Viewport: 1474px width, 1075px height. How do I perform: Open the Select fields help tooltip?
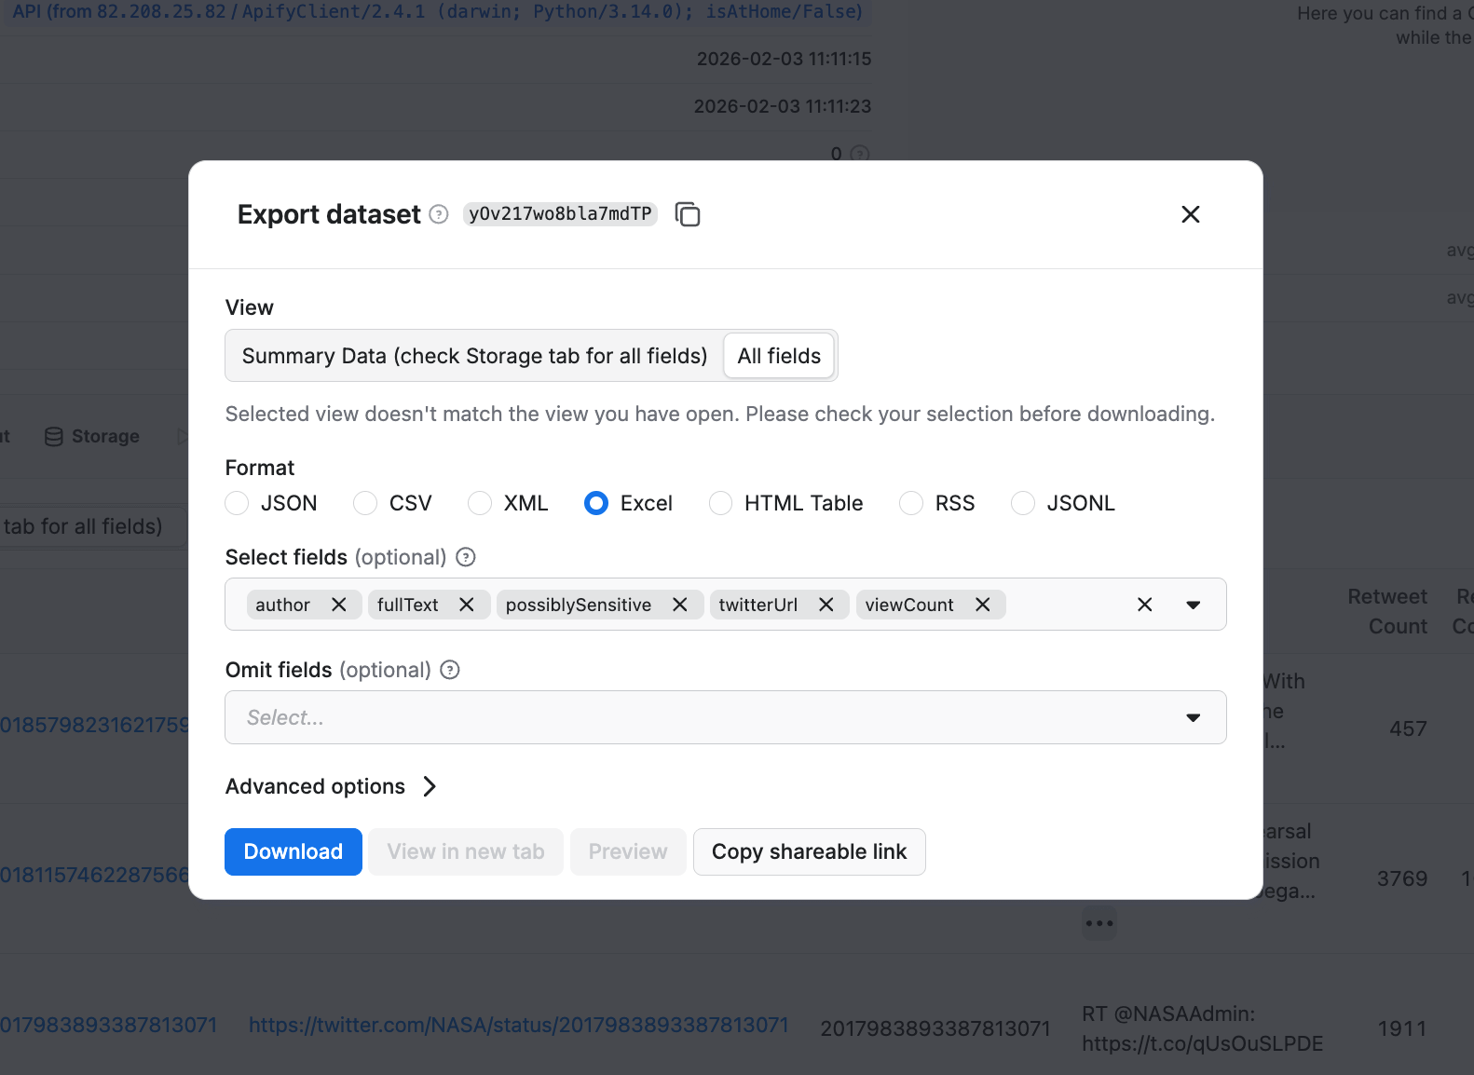coord(466,557)
